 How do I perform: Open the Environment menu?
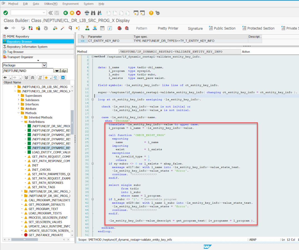(x=70, y=4)
